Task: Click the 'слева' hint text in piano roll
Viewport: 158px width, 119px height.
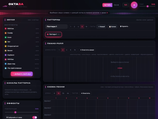Action: [x=120, y=68]
